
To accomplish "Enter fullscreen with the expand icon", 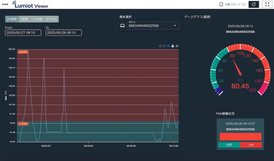I will [x=267, y=4].
